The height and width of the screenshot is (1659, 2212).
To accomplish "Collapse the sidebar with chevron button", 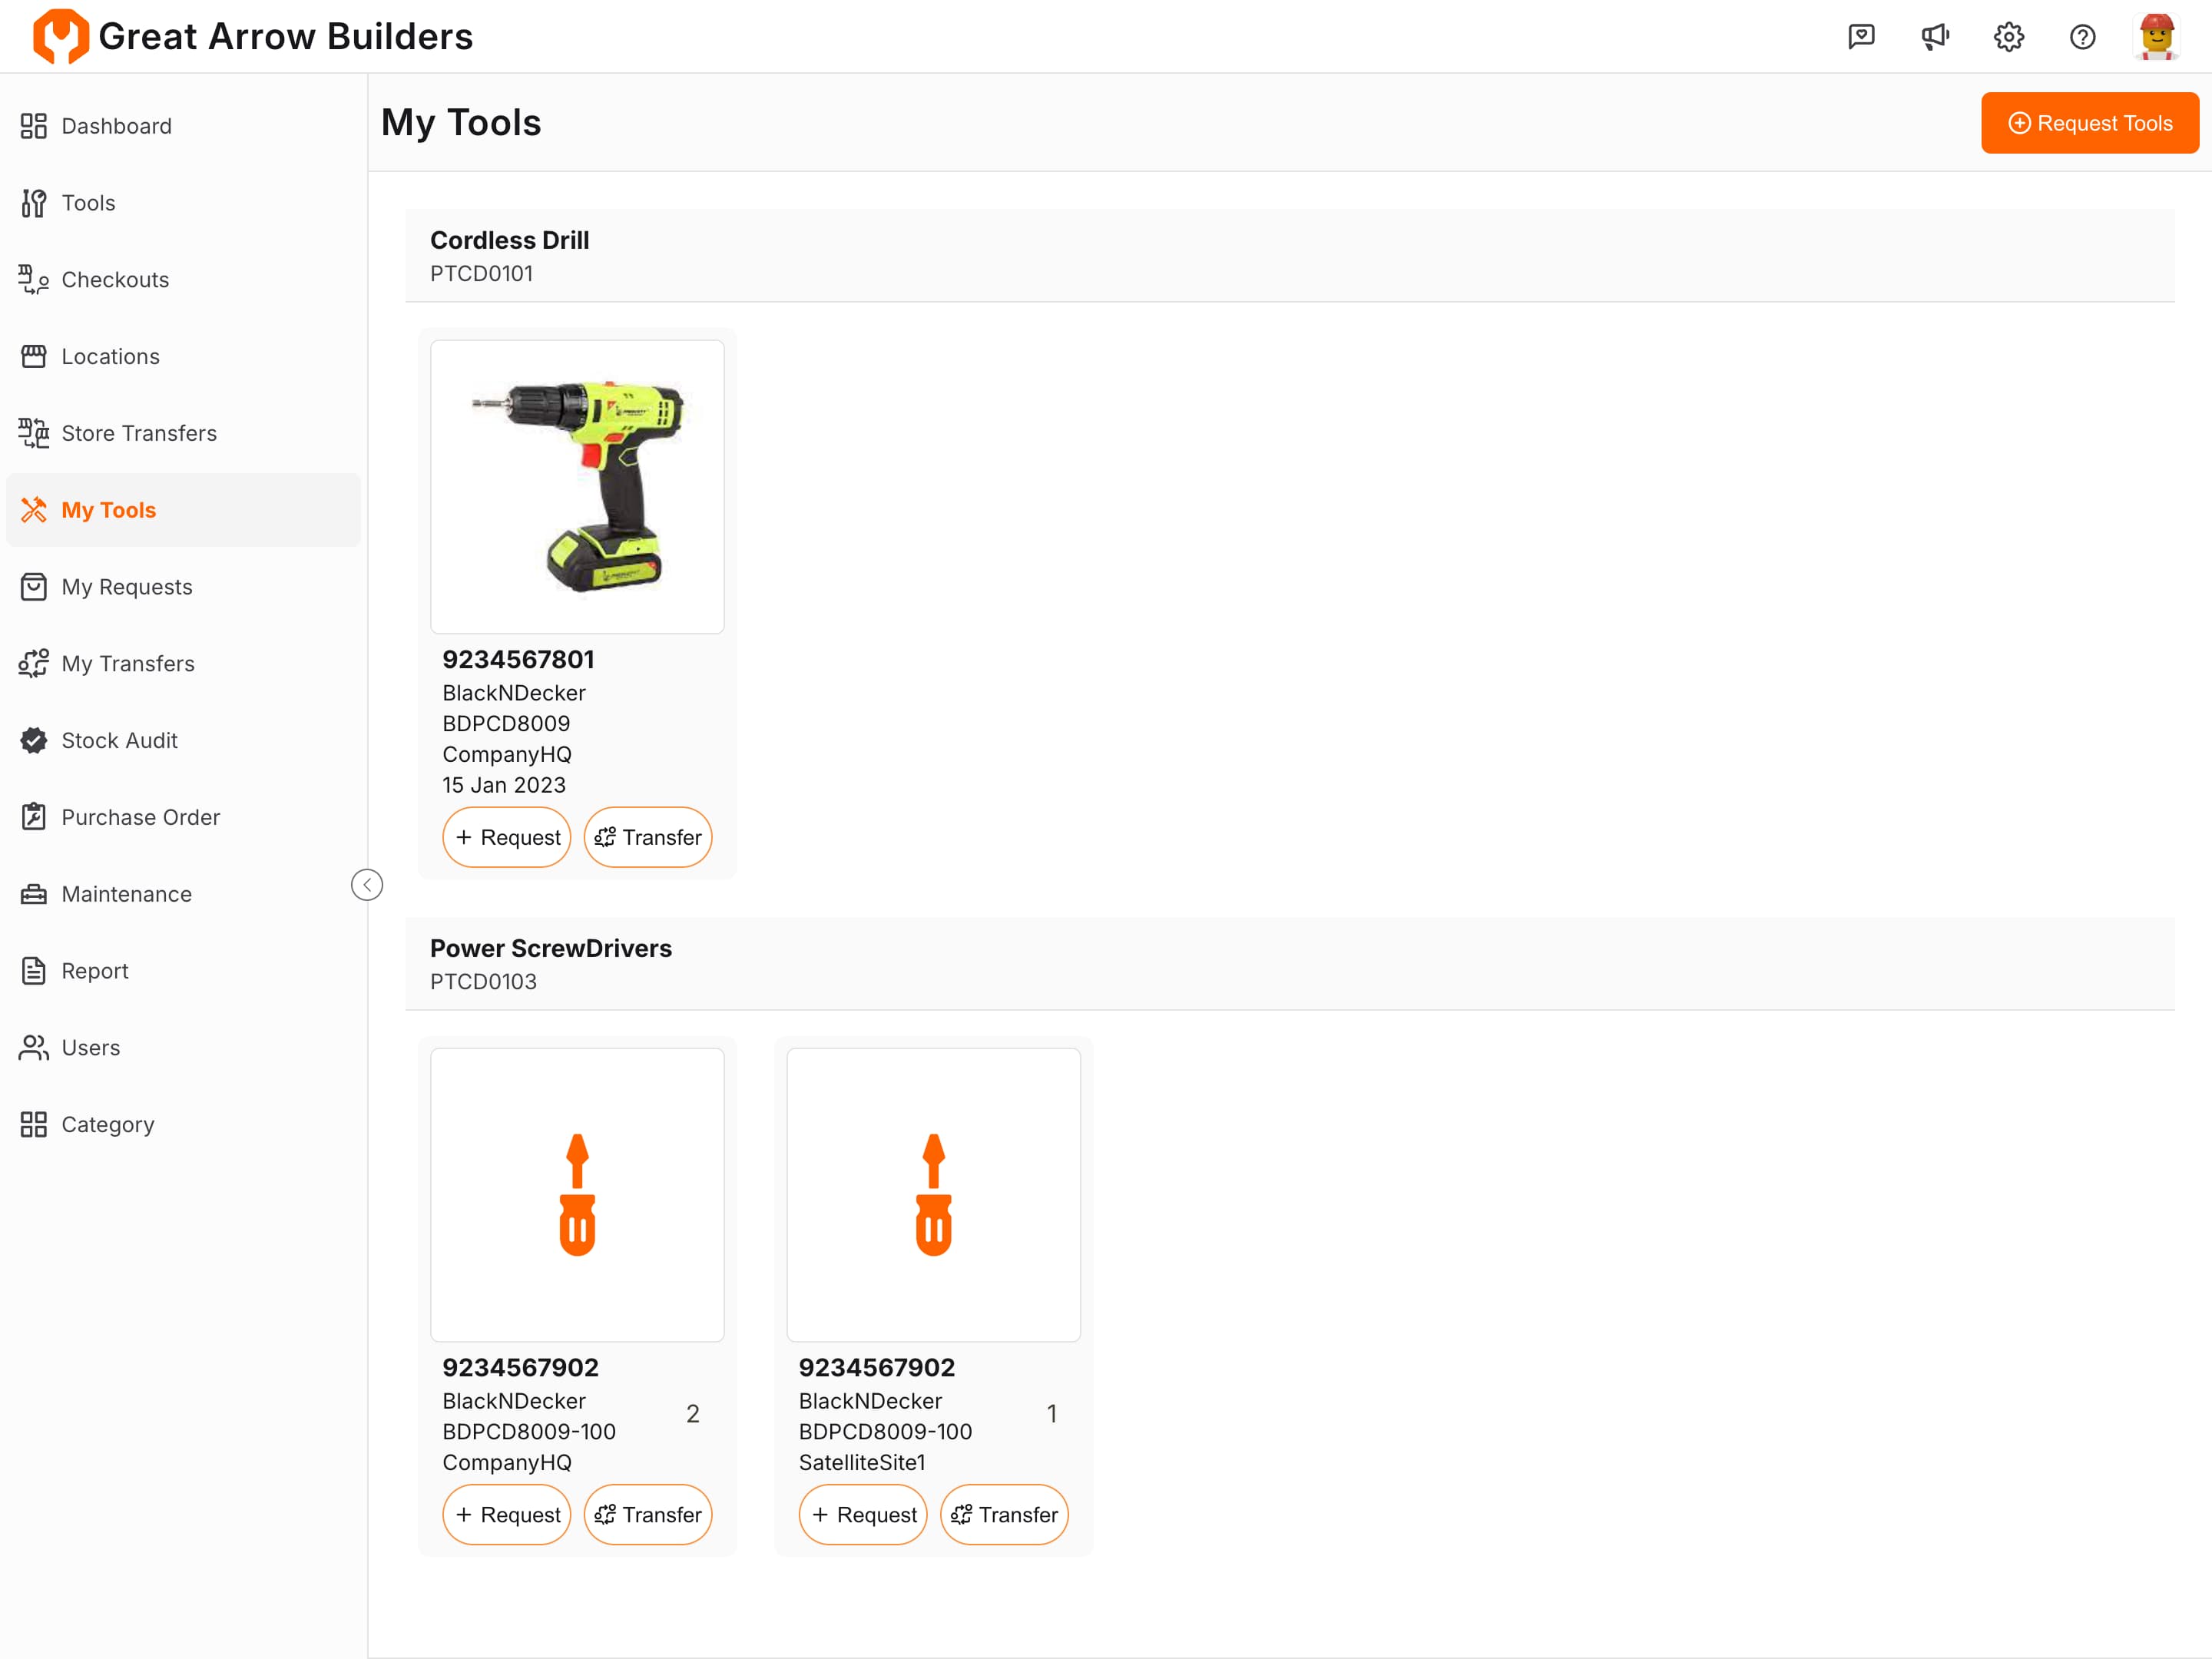I will (367, 885).
